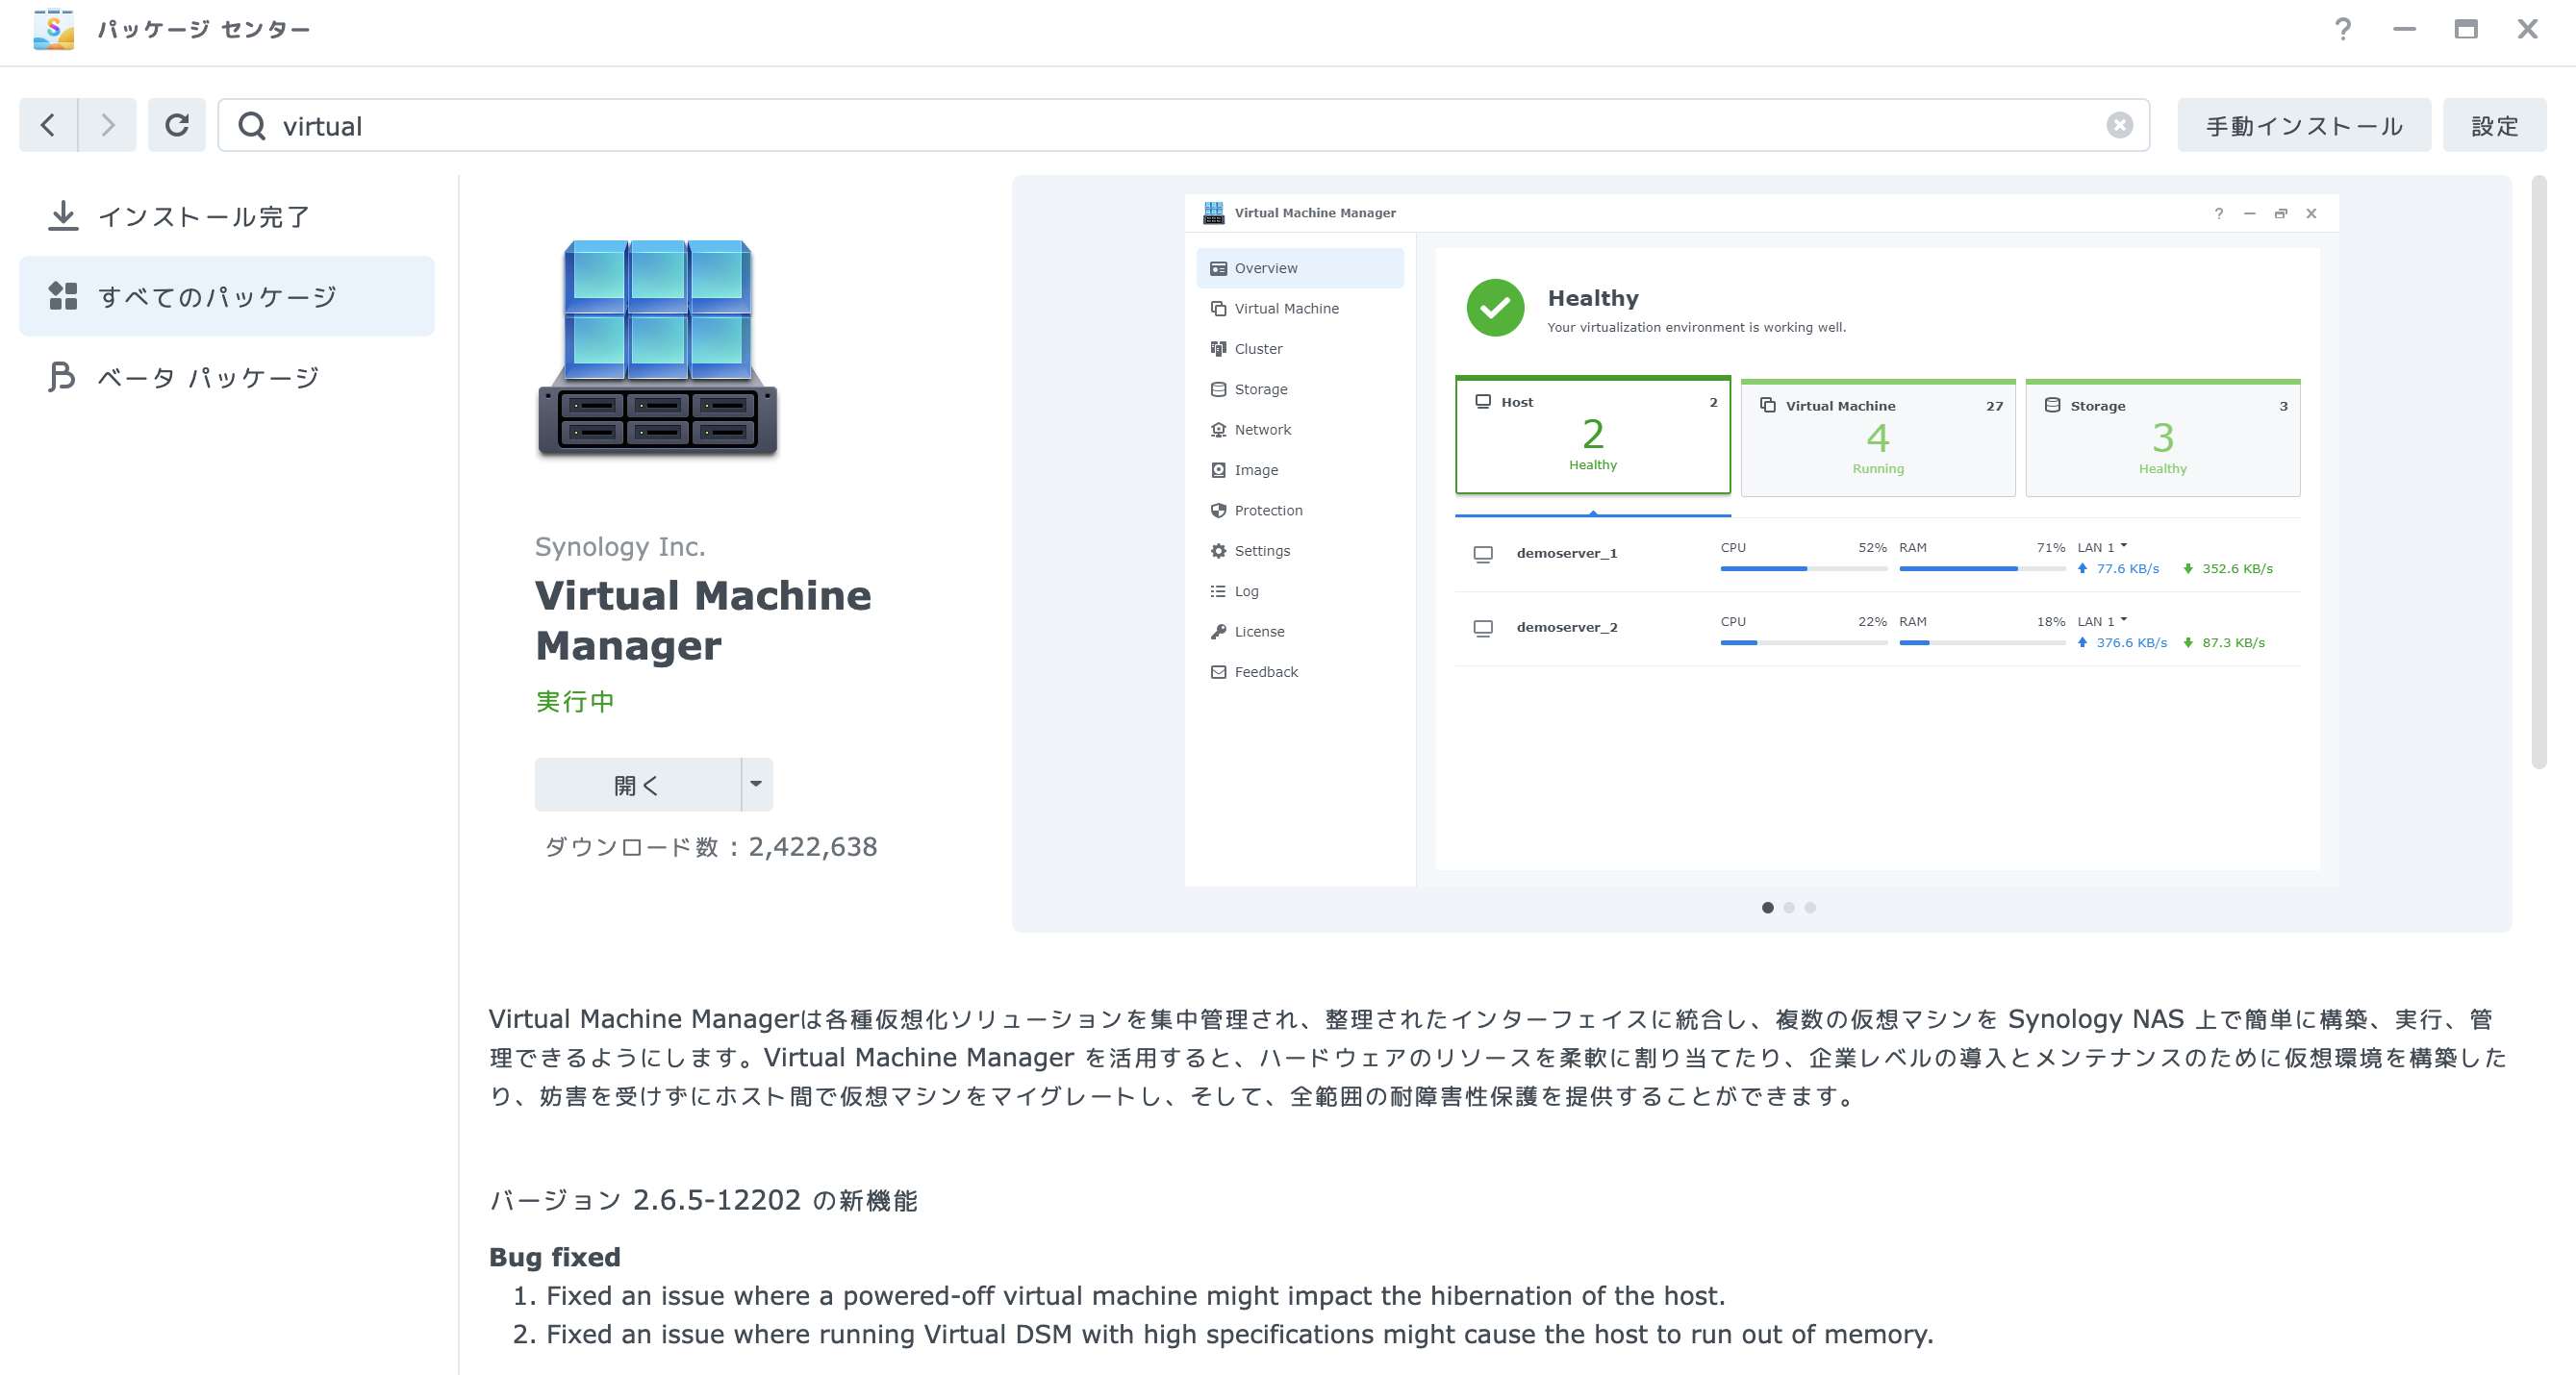Show the first screenshot via carousel dot

click(x=1768, y=908)
